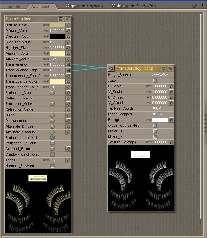The width and height of the screenshot is (207, 238).
Task: Click the Transparency_Falloff value 8.830000
Action: 57,76
